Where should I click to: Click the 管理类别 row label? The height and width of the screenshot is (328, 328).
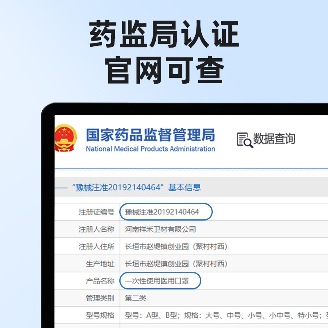(100, 298)
